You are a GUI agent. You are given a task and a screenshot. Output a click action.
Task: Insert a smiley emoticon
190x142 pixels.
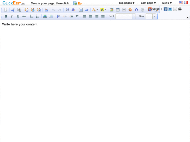(x=130, y=10)
